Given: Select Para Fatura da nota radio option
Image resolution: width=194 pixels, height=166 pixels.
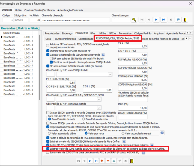Looking at the screenshot, I should pyautogui.click(x=83, y=119).
